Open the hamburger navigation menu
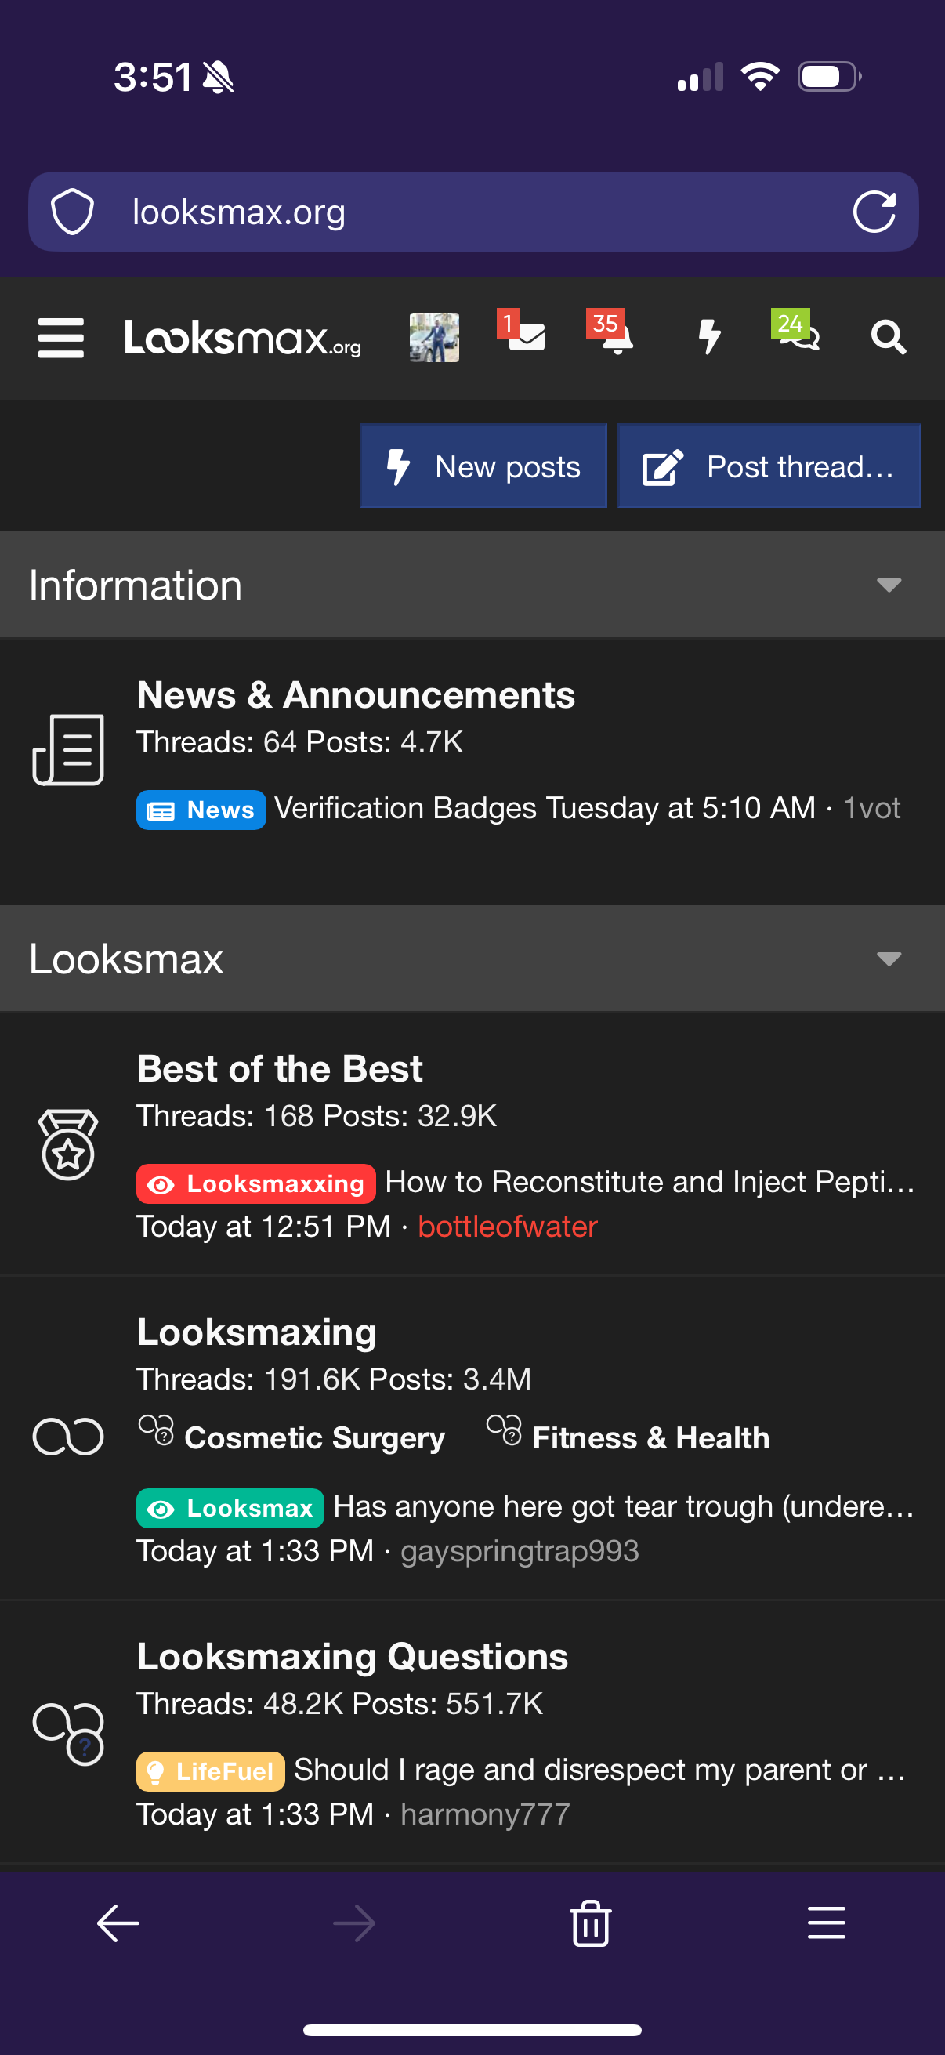The image size is (945, 2055). point(60,338)
